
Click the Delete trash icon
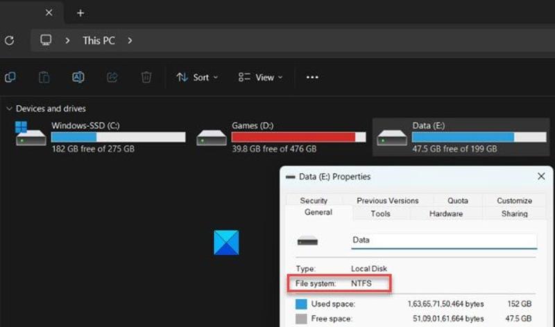(146, 77)
